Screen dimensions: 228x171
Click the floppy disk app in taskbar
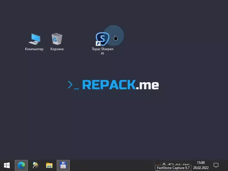click(x=63, y=165)
